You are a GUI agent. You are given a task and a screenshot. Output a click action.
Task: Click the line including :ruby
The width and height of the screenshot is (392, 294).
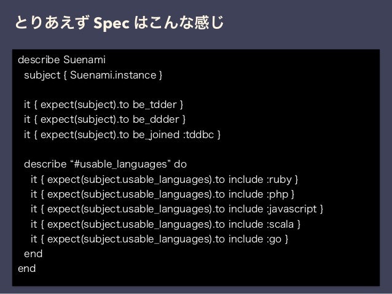tap(164, 180)
